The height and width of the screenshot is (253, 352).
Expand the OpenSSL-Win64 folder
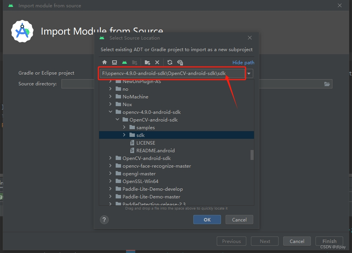[110, 181]
